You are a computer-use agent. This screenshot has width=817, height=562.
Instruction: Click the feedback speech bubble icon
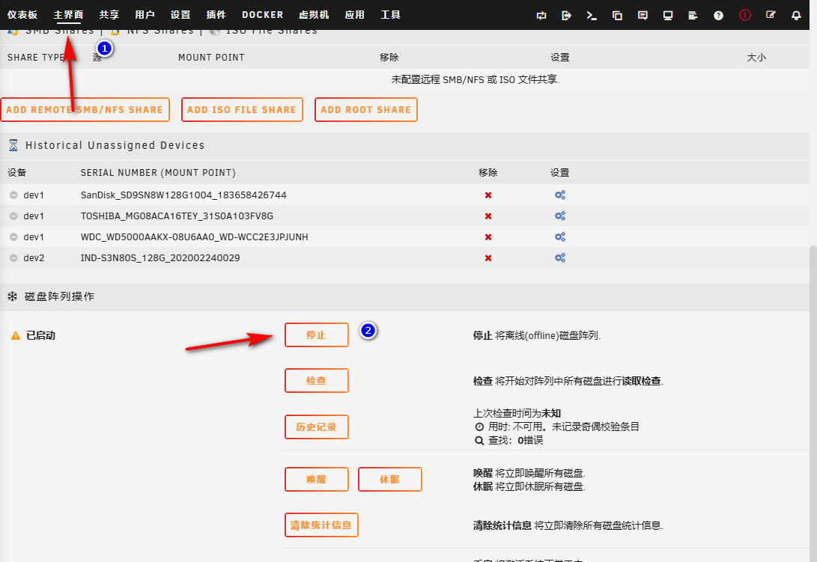tap(643, 15)
